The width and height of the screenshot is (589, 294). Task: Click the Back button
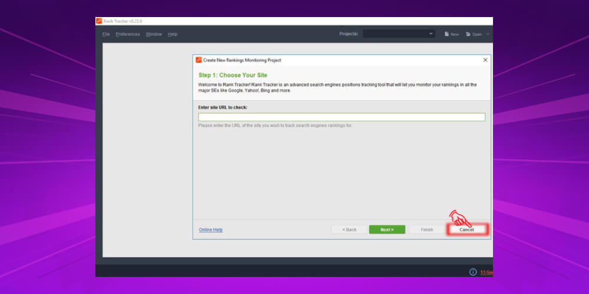pyautogui.click(x=349, y=229)
